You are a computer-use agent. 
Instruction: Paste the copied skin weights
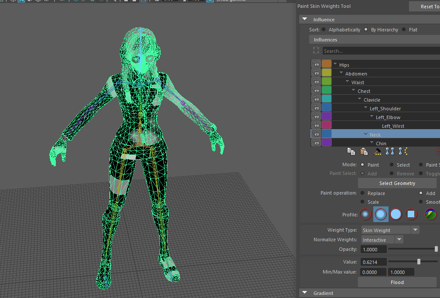pos(364,151)
